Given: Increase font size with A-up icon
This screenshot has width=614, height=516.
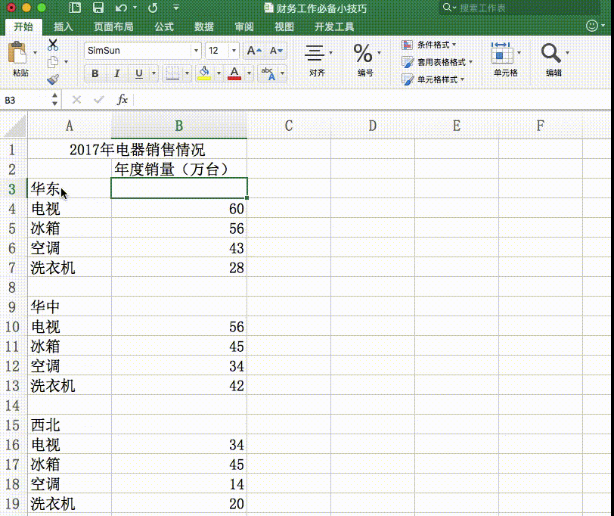Looking at the screenshot, I should (x=254, y=51).
